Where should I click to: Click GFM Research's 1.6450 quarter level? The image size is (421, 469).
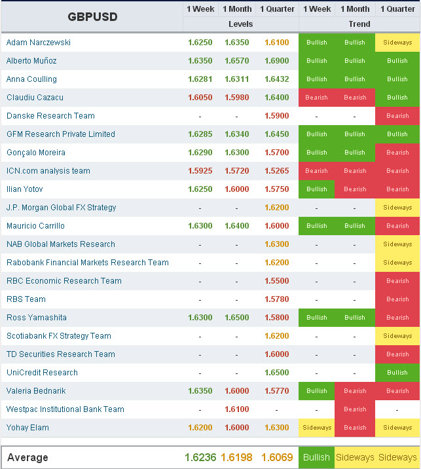[x=277, y=134]
